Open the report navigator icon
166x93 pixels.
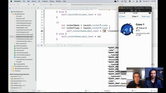pos(35,8)
